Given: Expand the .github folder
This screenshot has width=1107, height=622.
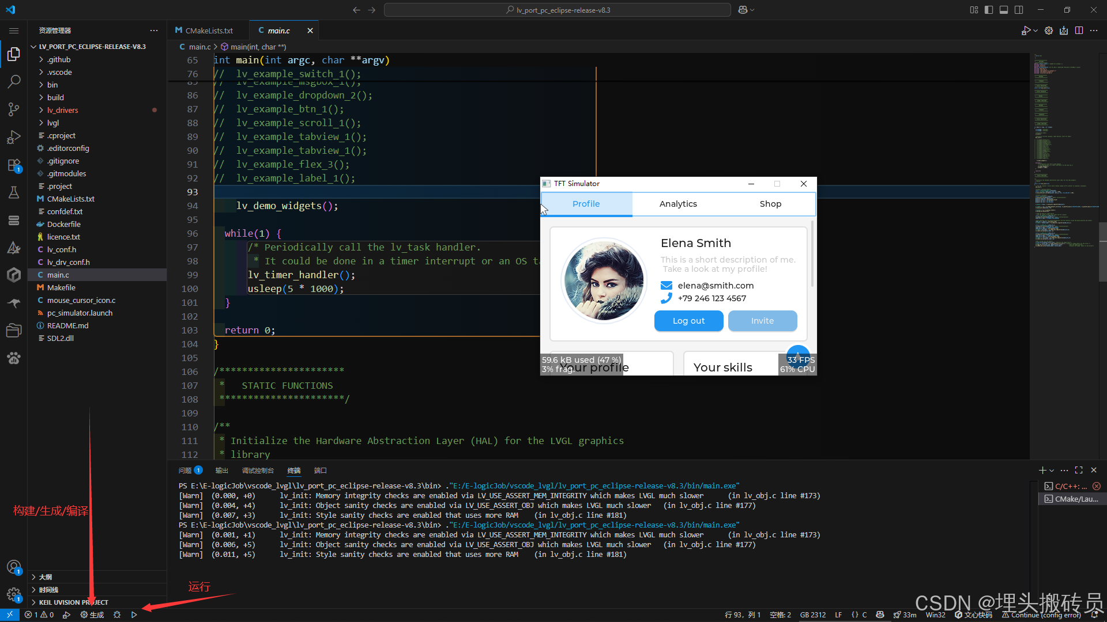Looking at the screenshot, I should 59,59.
